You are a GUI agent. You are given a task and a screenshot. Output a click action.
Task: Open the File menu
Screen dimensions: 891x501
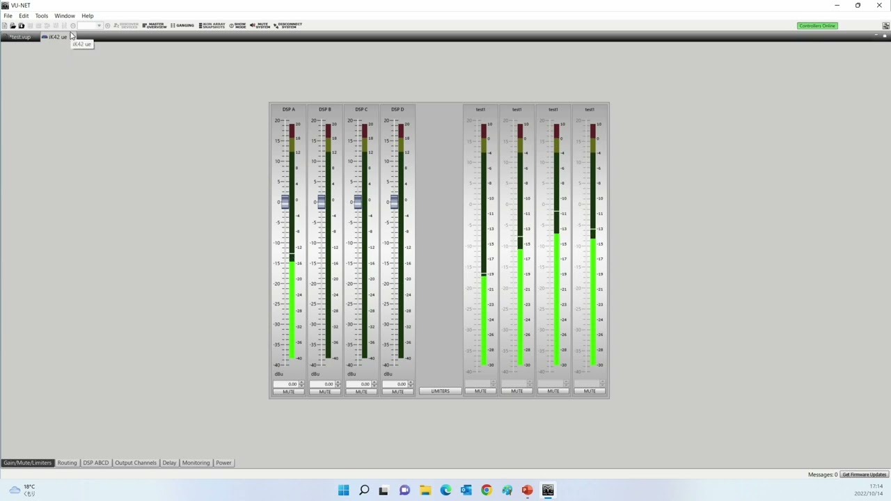pyautogui.click(x=8, y=15)
